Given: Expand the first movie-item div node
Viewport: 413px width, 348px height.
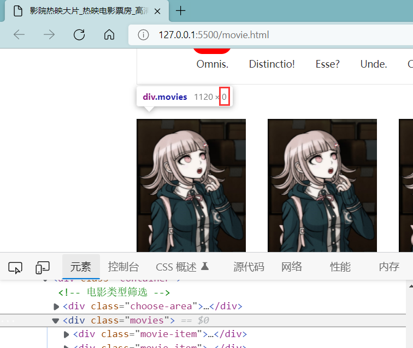Looking at the screenshot, I should click(x=67, y=334).
